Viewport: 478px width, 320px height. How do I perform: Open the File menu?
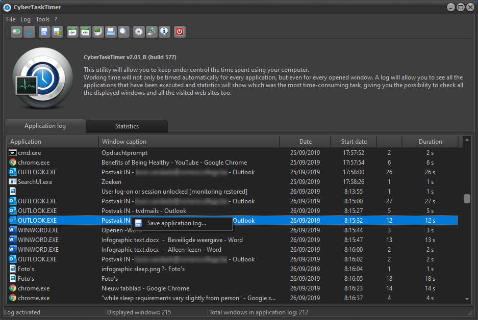click(11, 19)
